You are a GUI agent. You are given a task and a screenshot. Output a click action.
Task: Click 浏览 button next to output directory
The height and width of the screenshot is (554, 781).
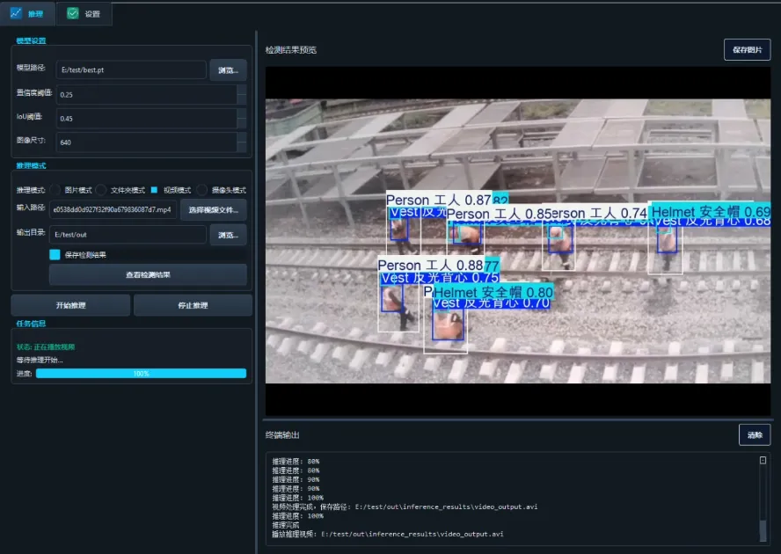pos(228,235)
